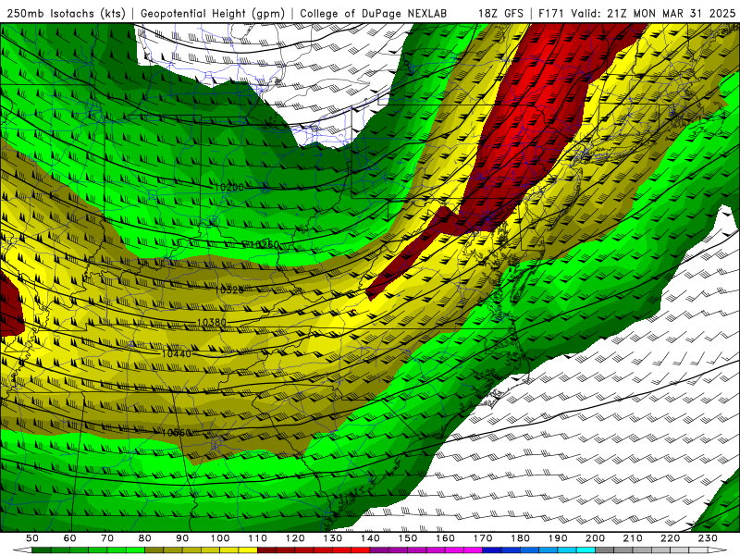Click the 230 value on the color scale
740x555 pixels.
pyautogui.click(x=708, y=538)
